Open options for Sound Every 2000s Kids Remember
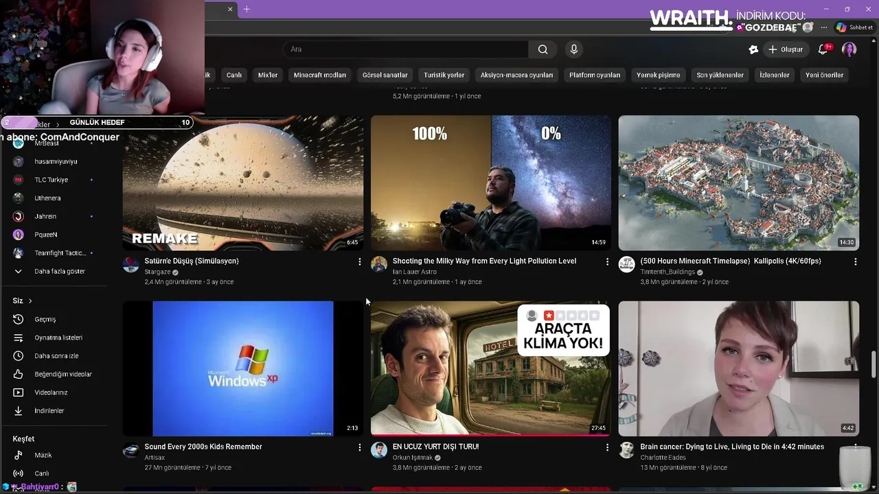The image size is (879, 494). (x=359, y=447)
